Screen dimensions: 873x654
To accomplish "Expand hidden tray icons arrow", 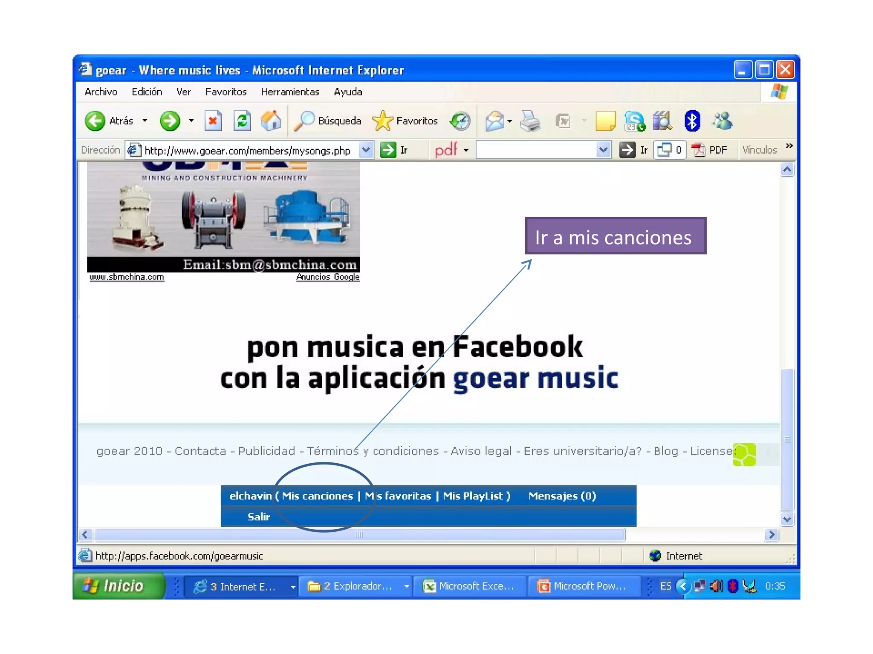I will coord(683,587).
